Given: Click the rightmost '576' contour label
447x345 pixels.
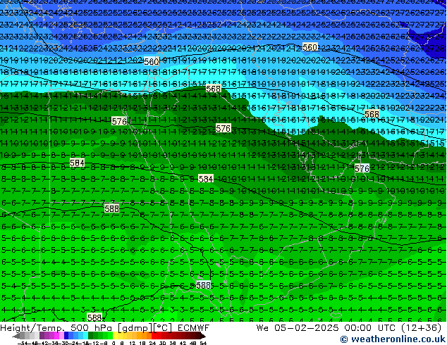Looking at the screenshot, I should coord(362,168).
